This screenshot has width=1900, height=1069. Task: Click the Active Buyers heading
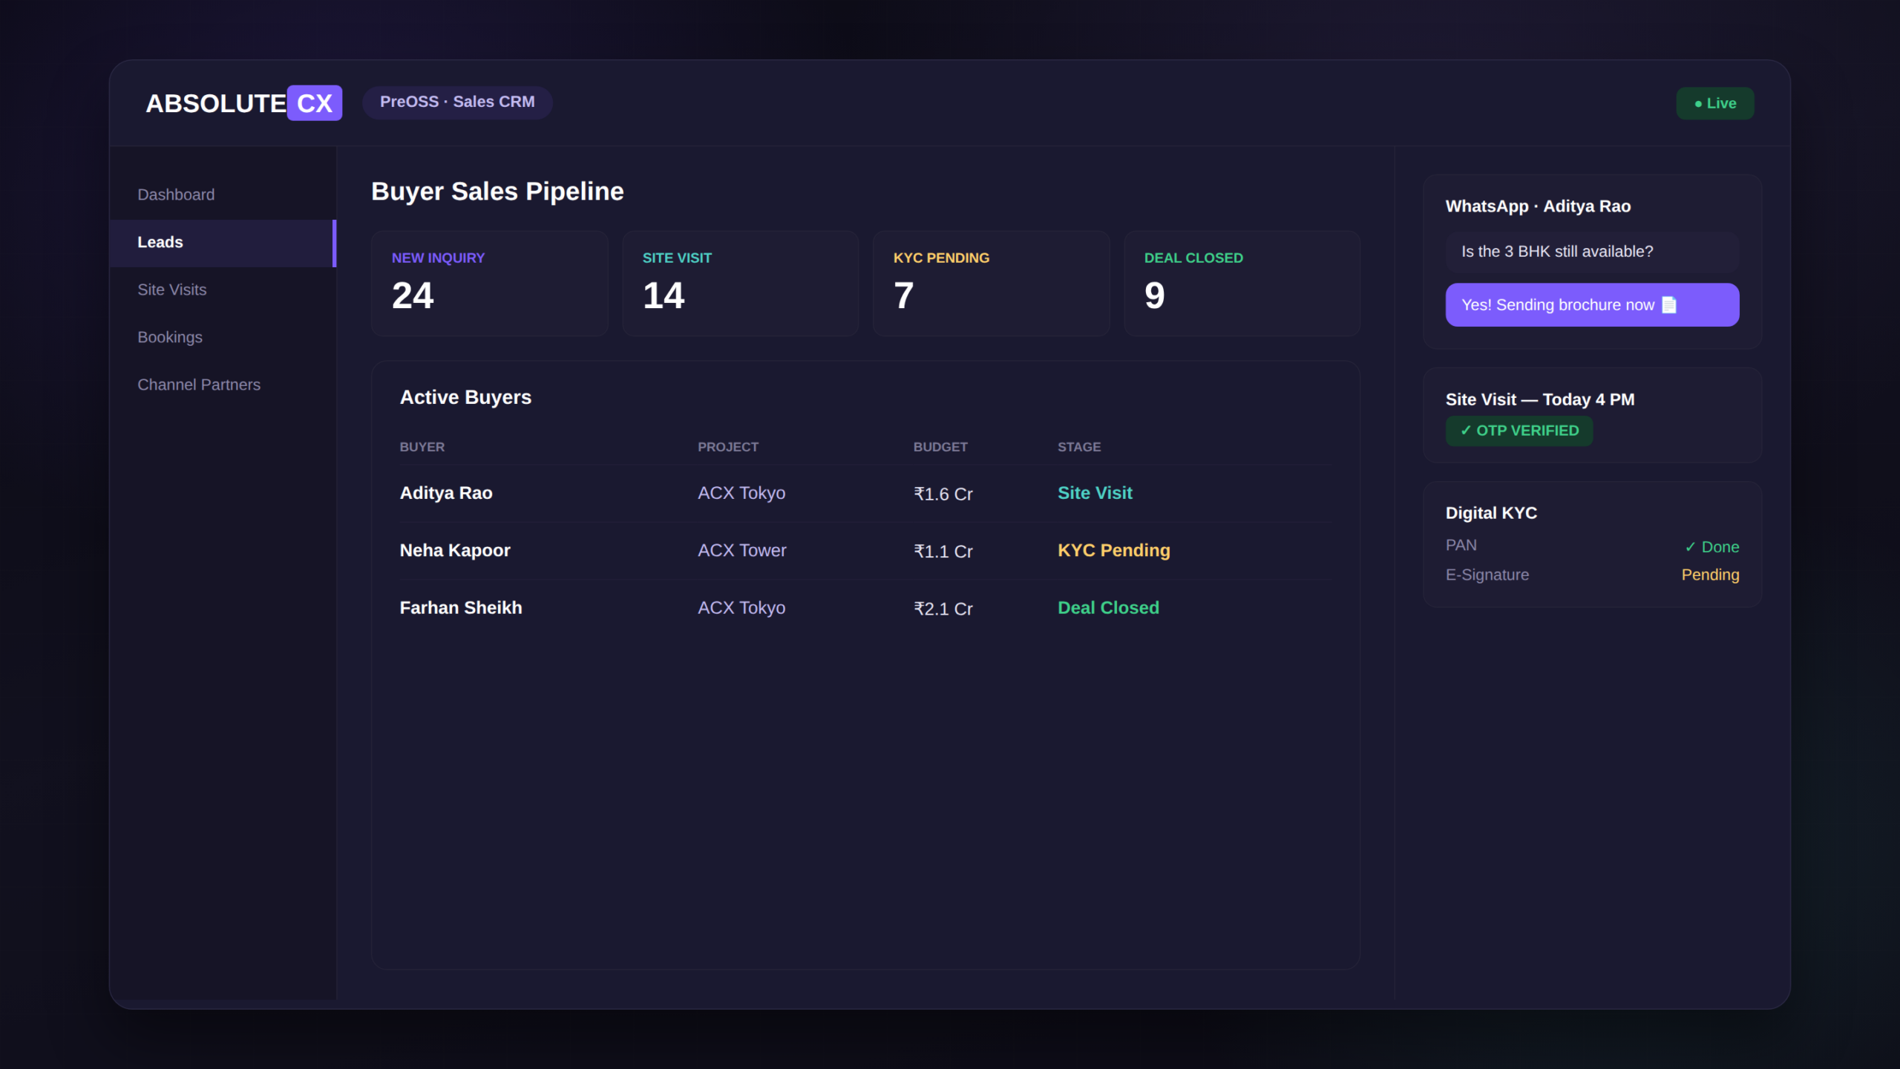coord(465,397)
